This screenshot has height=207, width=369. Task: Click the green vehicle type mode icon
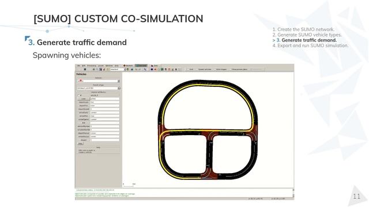162,70
